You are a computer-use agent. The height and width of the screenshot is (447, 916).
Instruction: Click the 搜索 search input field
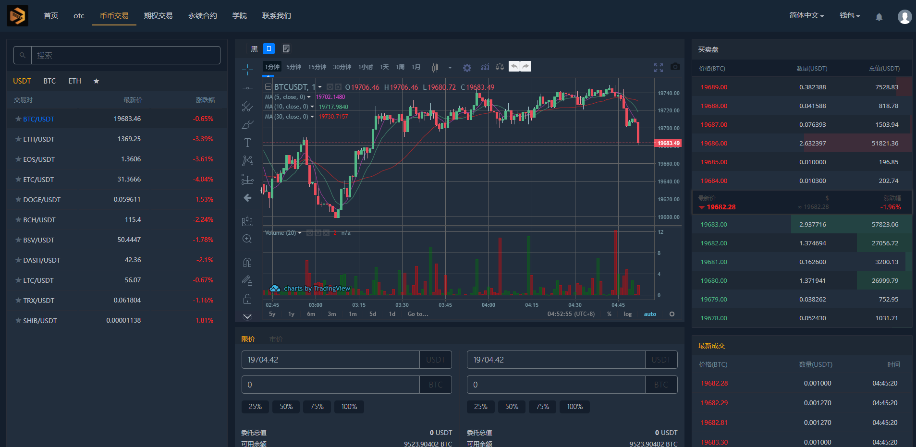pyautogui.click(x=125, y=55)
